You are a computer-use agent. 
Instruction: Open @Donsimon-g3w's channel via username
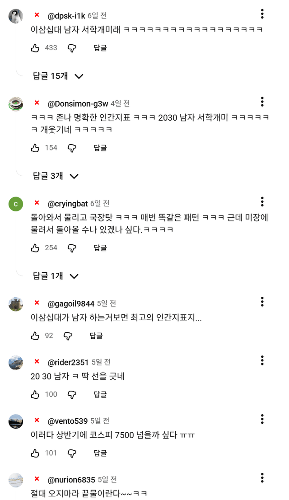click(x=78, y=104)
